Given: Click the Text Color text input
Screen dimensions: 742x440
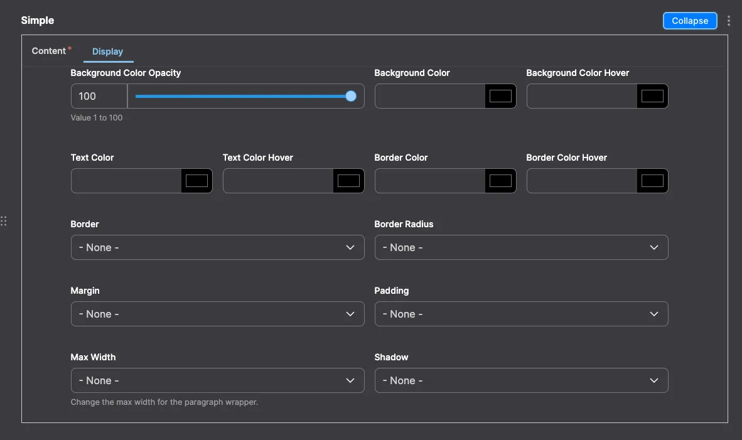Looking at the screenshot, I should coord(126,181).
